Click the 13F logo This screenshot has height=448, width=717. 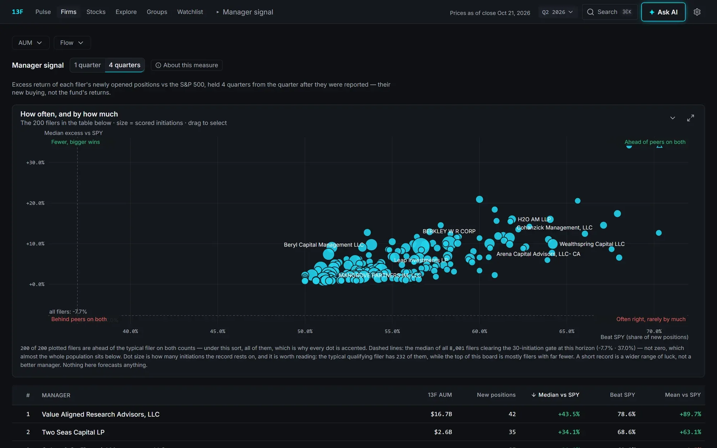[18, 12]
